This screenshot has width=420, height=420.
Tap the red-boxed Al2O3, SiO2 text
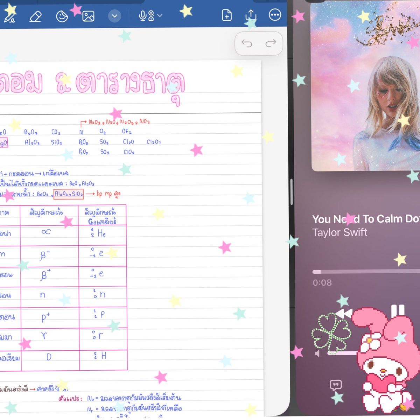pyautogui.click(x=69, y=194)
